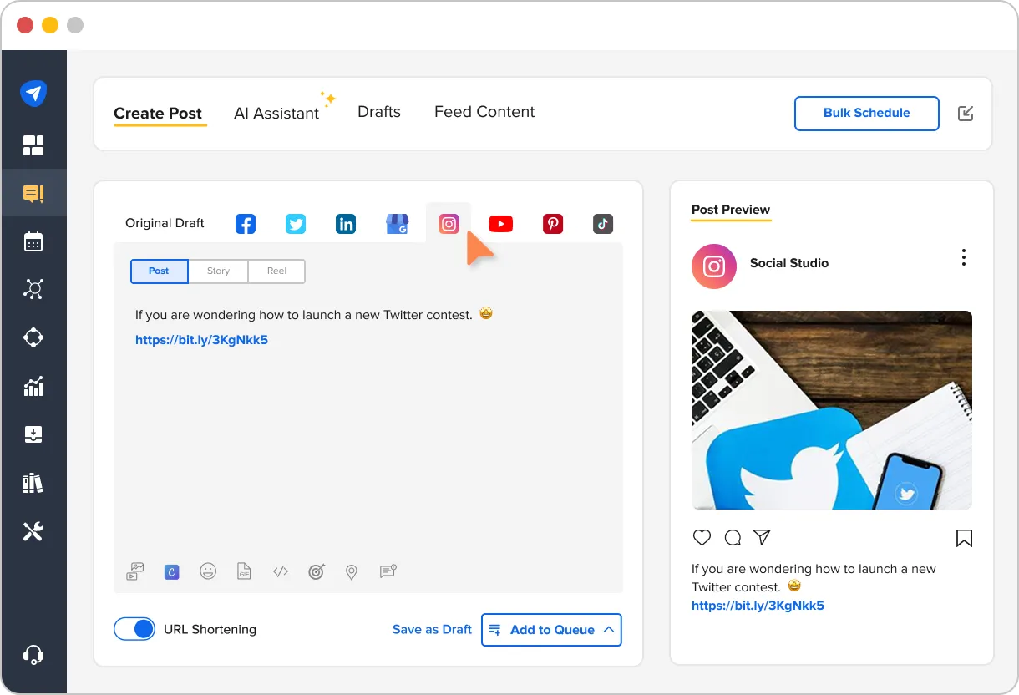Like the post in the preview
Viewport: 1019px width, 695px height.
(702, 537)
